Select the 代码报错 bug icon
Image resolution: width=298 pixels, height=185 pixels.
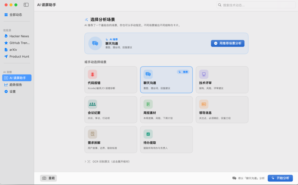92,74
